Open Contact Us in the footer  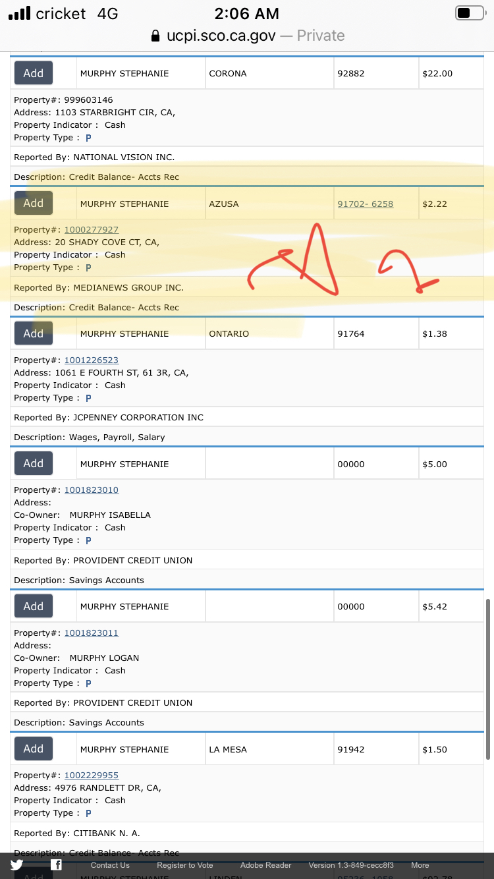(110, 865)
